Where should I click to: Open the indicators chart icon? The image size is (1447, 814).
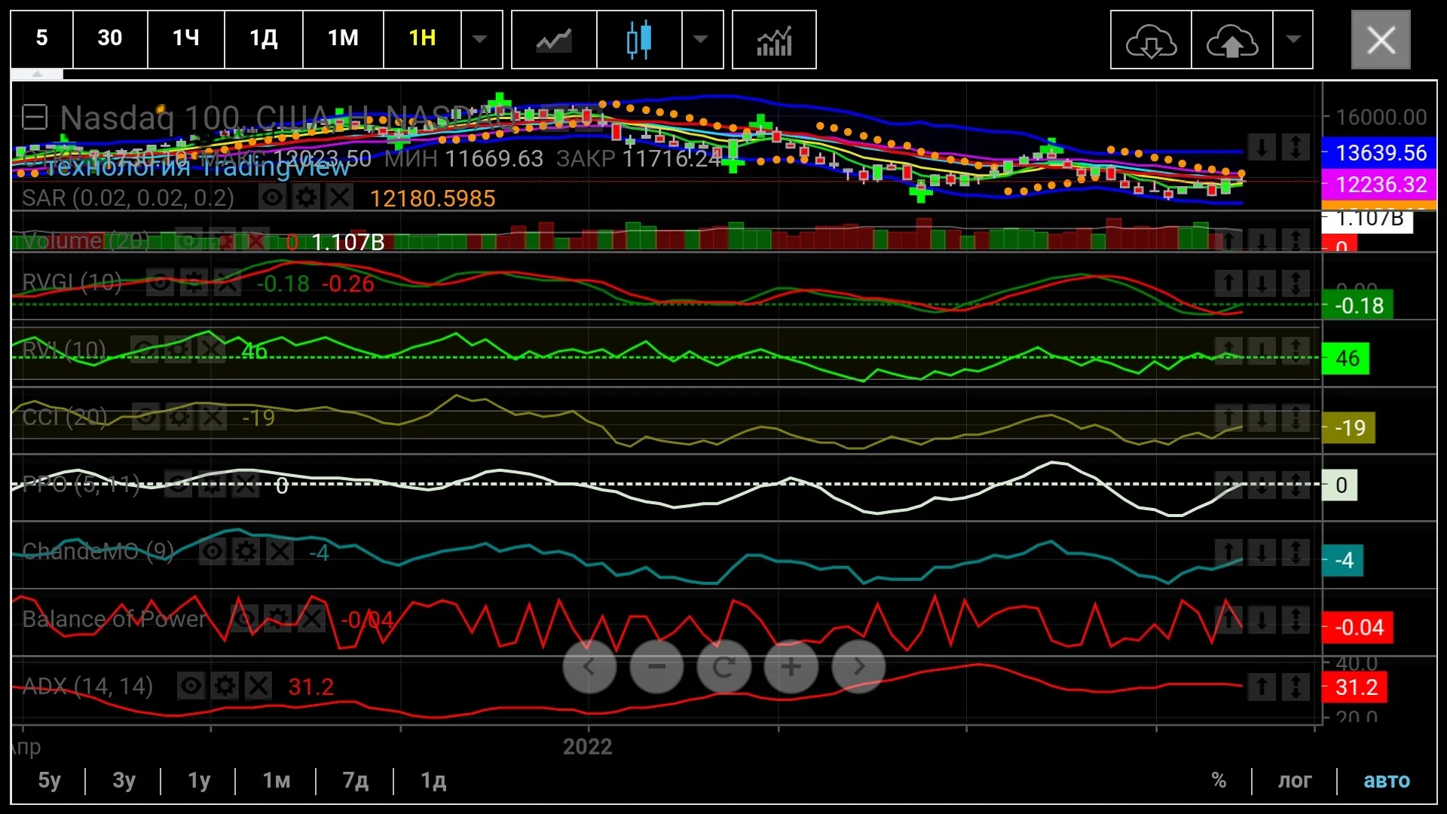[x=774, y=40]
